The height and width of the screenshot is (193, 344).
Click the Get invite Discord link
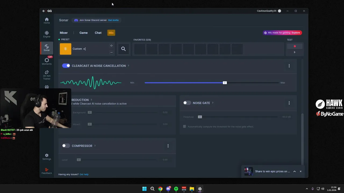click(x=113, y=20)
